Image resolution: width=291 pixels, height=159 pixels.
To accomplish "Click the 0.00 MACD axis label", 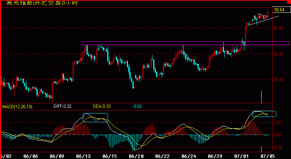I will coord(278,135).
